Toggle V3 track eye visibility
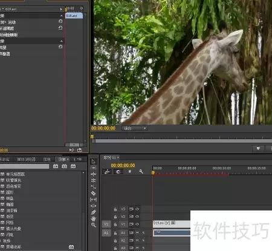Screen dimensions: 272x251 tap(137, 209)
